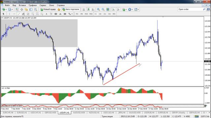Select the text label tool
This screenshot has height=118, width=211.
(51, 14)
